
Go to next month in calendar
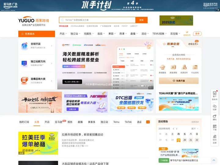177,129
